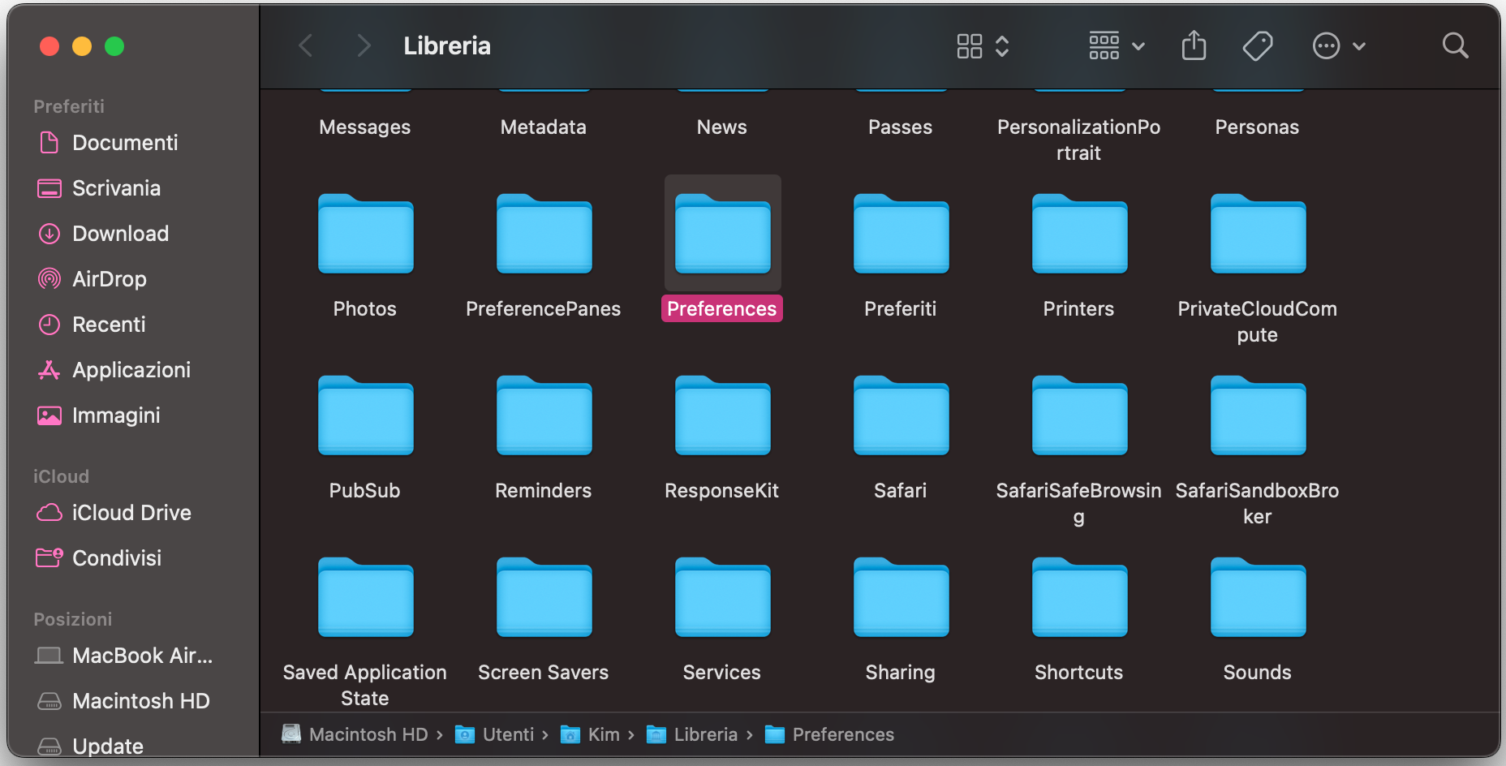Select Utenti in the path bar
1506x766 pixels.
(507, 734)
